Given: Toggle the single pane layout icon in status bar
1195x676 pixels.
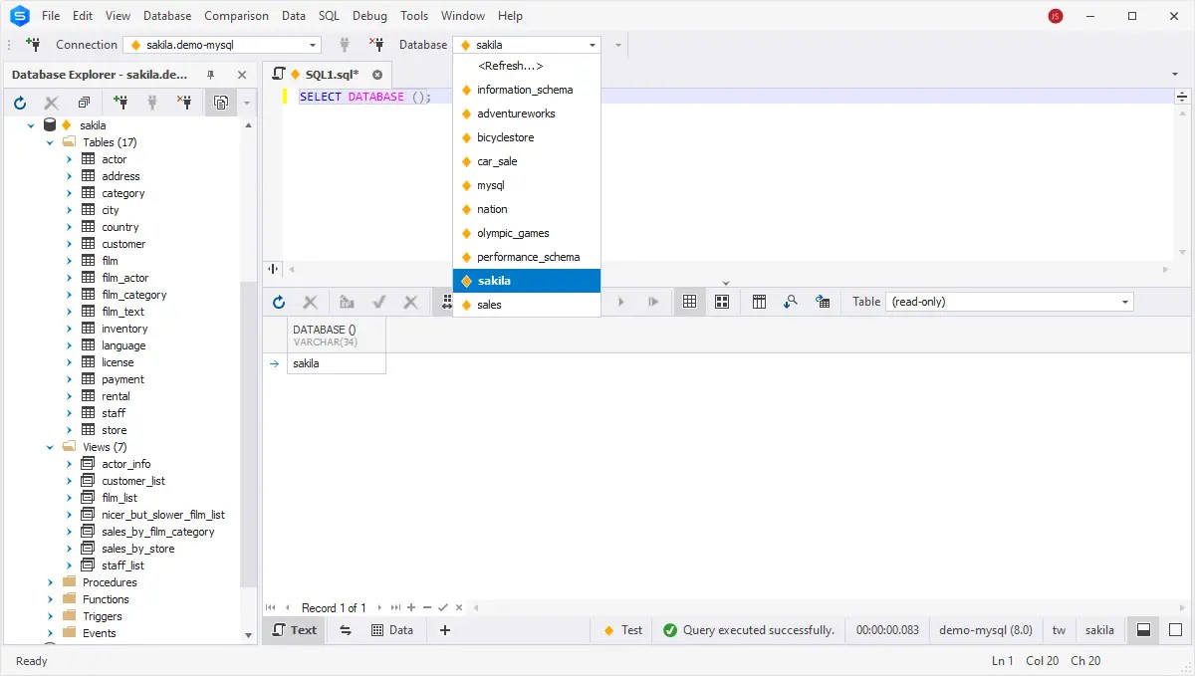Looking at the screenshot, I should (1175, 630).
